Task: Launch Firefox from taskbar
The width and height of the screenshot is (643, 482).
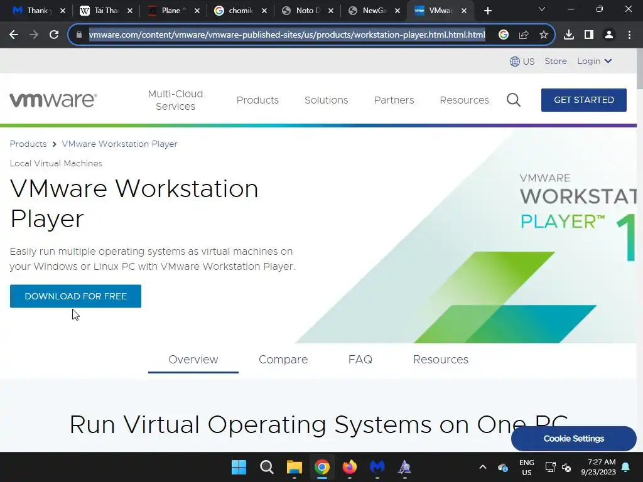Action: point(349,467)
